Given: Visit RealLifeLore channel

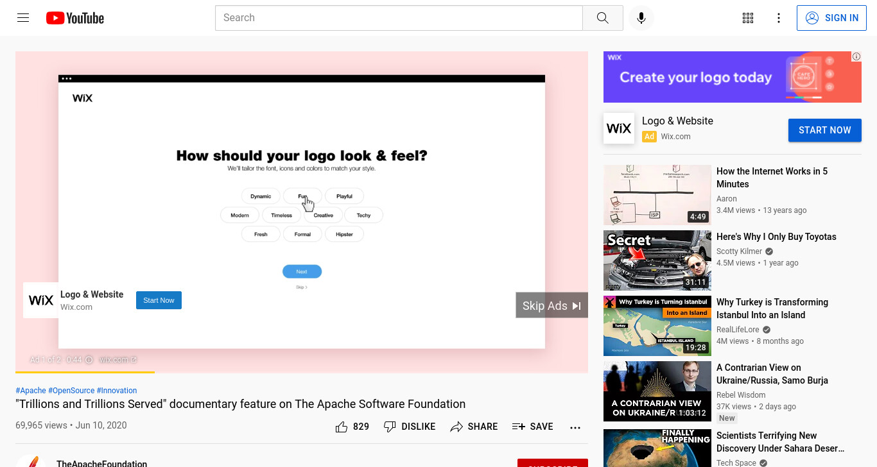Looking at the screenshot, I should [738, 330].
